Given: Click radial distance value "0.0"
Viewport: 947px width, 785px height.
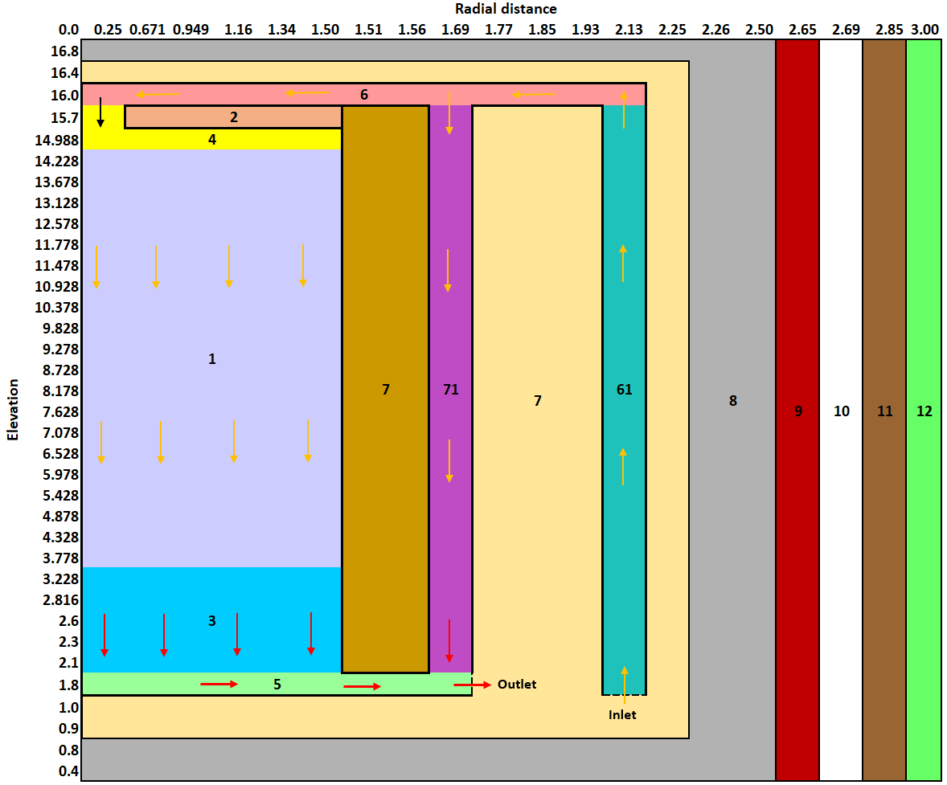Looking at the screenshot, I should 69,30.
